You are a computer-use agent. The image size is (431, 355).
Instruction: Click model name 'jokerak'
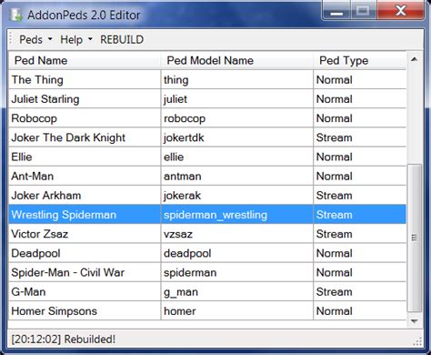coord(182,196)
